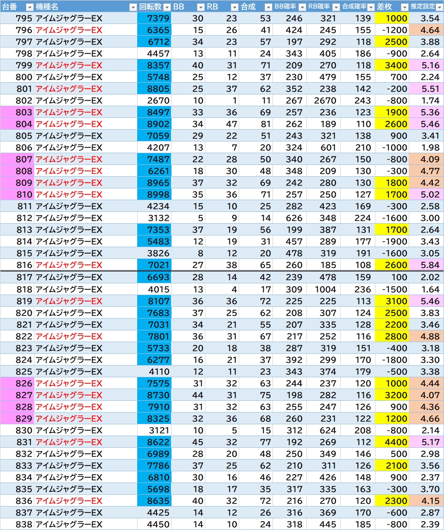Open the 合成 column filter dropdown
Image resolution: width=444 pixels, height=530 pixels.
[268, 7]
